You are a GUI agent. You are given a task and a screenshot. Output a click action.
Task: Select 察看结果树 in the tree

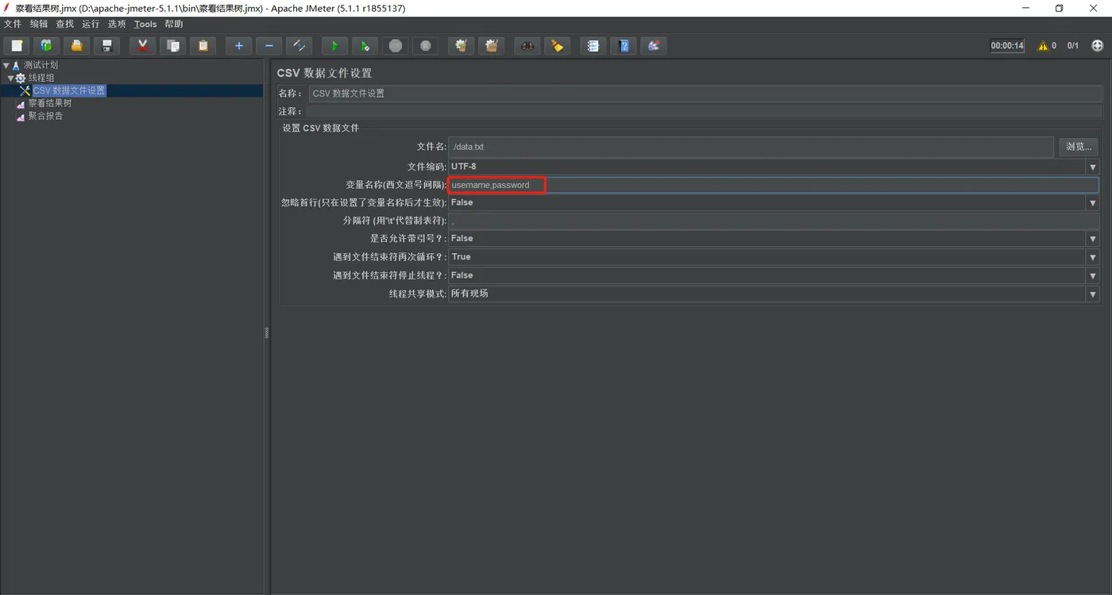pyautogui.click(x=50, y=103)
